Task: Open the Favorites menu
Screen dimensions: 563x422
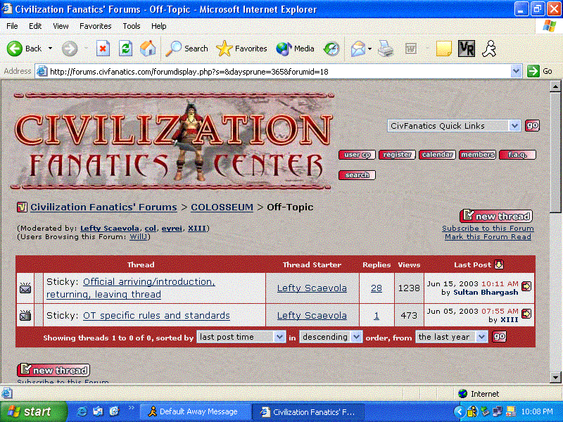Action: tap(96, 26)
